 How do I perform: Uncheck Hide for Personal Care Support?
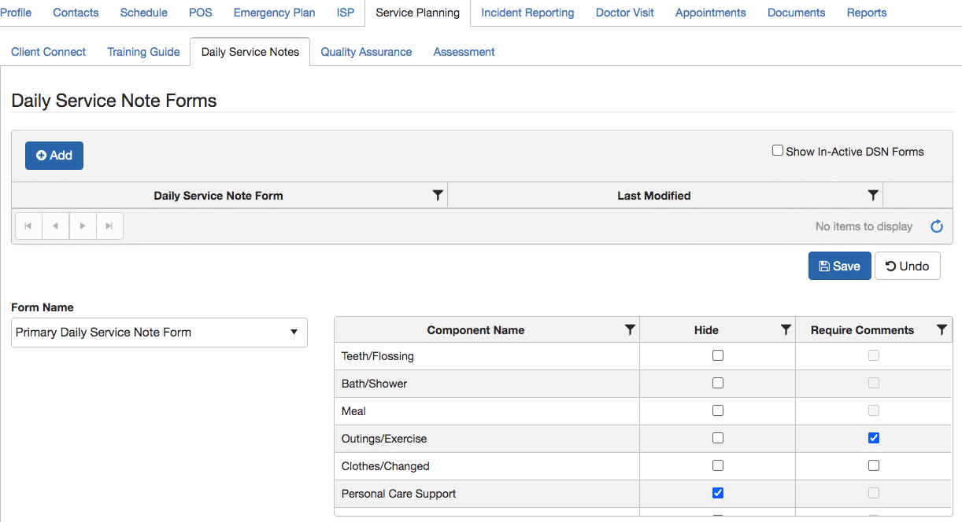[717, 492]
